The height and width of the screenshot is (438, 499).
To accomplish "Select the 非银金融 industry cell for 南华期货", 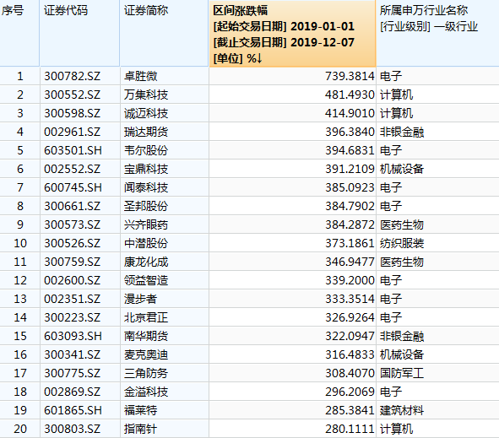I will (x=402, y=336).
